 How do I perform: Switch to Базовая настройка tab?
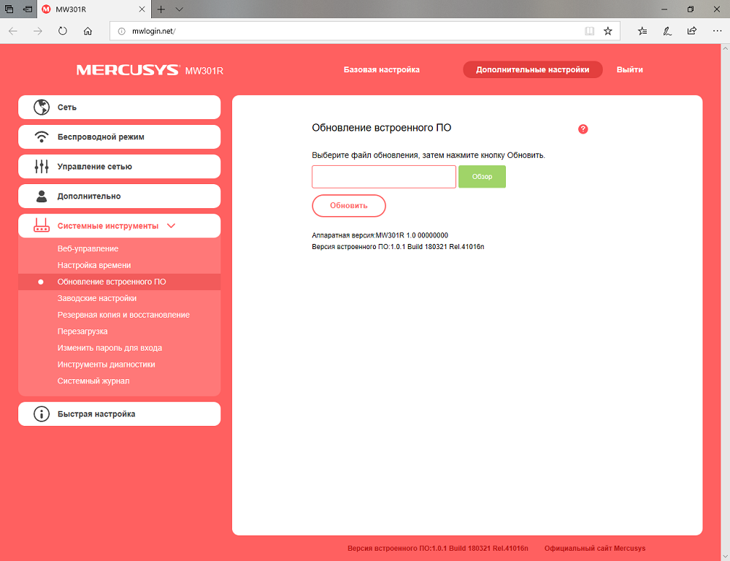point(382,69)
